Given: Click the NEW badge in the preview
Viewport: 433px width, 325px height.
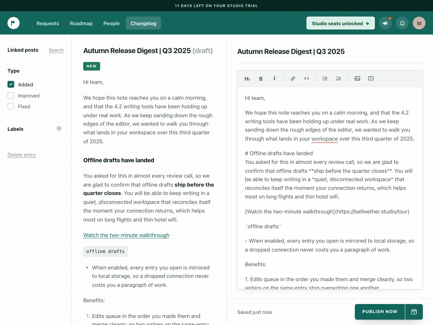Looking at the screenshot, I should (x=91, y=66).
